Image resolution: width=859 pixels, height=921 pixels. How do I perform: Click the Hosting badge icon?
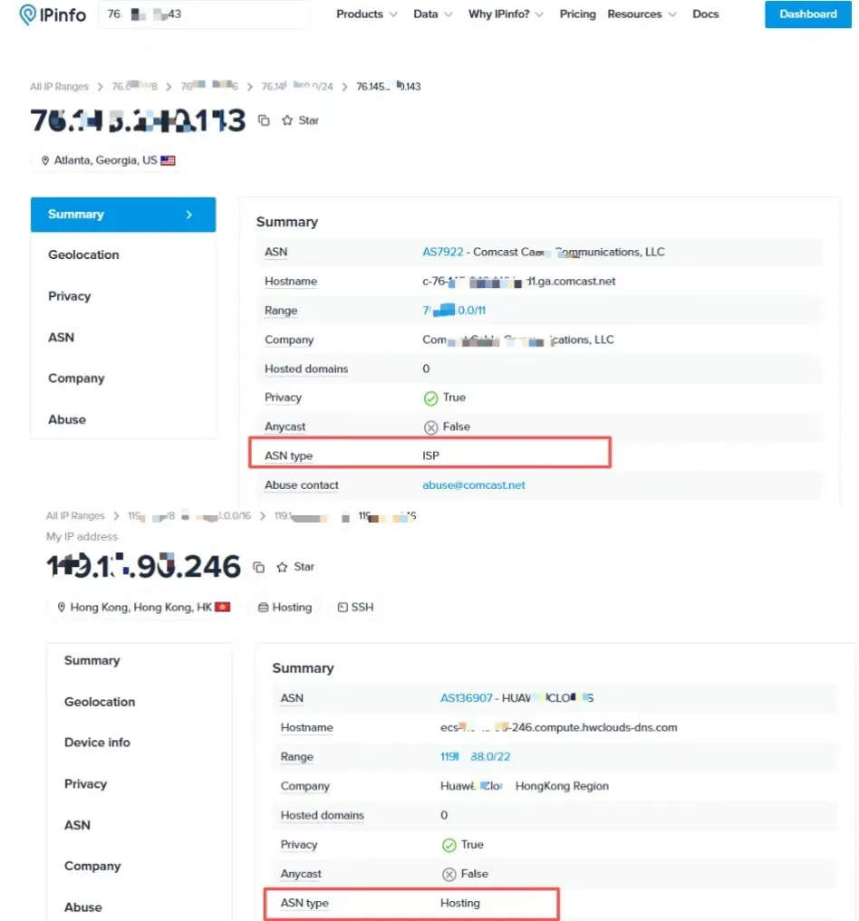(263, 607)
